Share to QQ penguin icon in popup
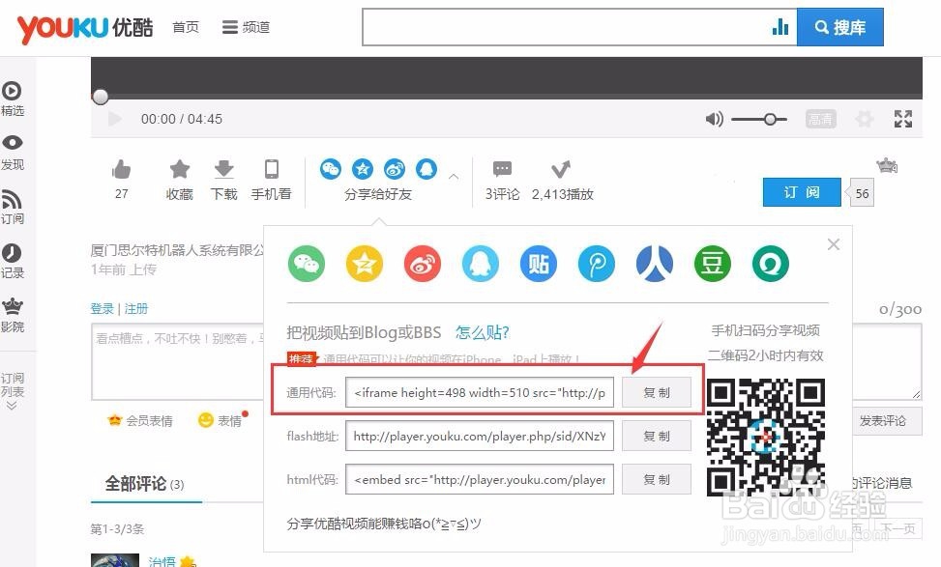Image resolution: width=941 pixels, height=567 pixels. 481,264
